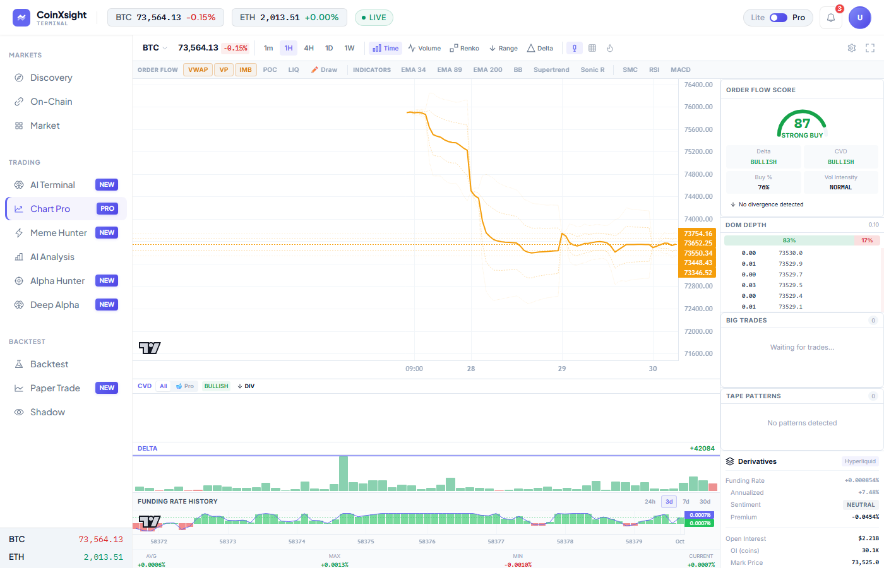Switch to Renko chart mode
The height and width of the screenshot is (568, 884).
464,48
